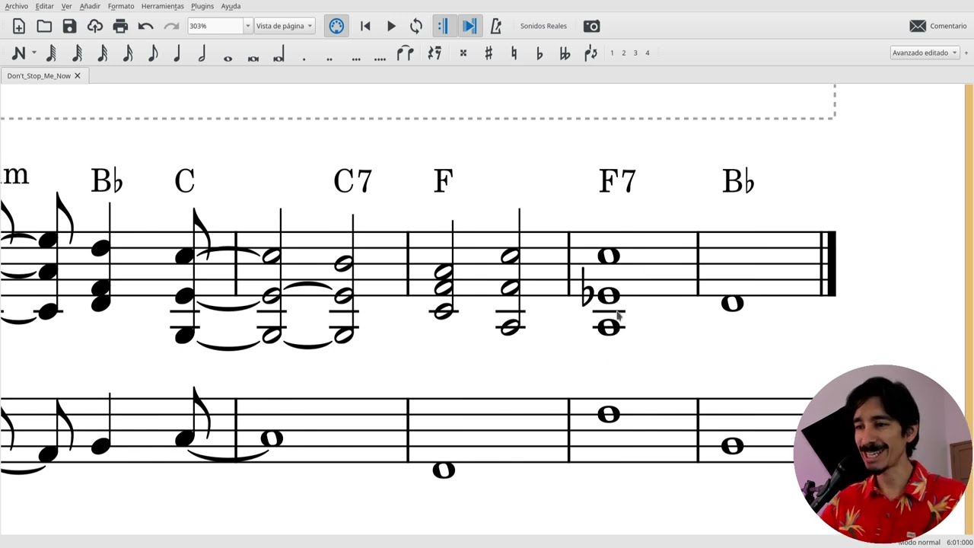Print the score with the printer icon
The image size is (974, 548).
[x=120, y=26]
